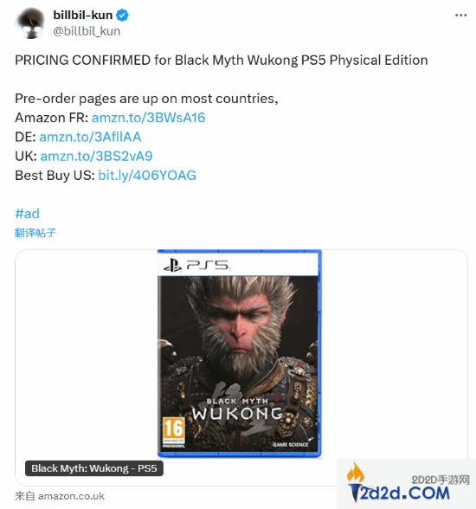
Task: Click the Black Myth Wukong title logo
Action: pos(238,409)
